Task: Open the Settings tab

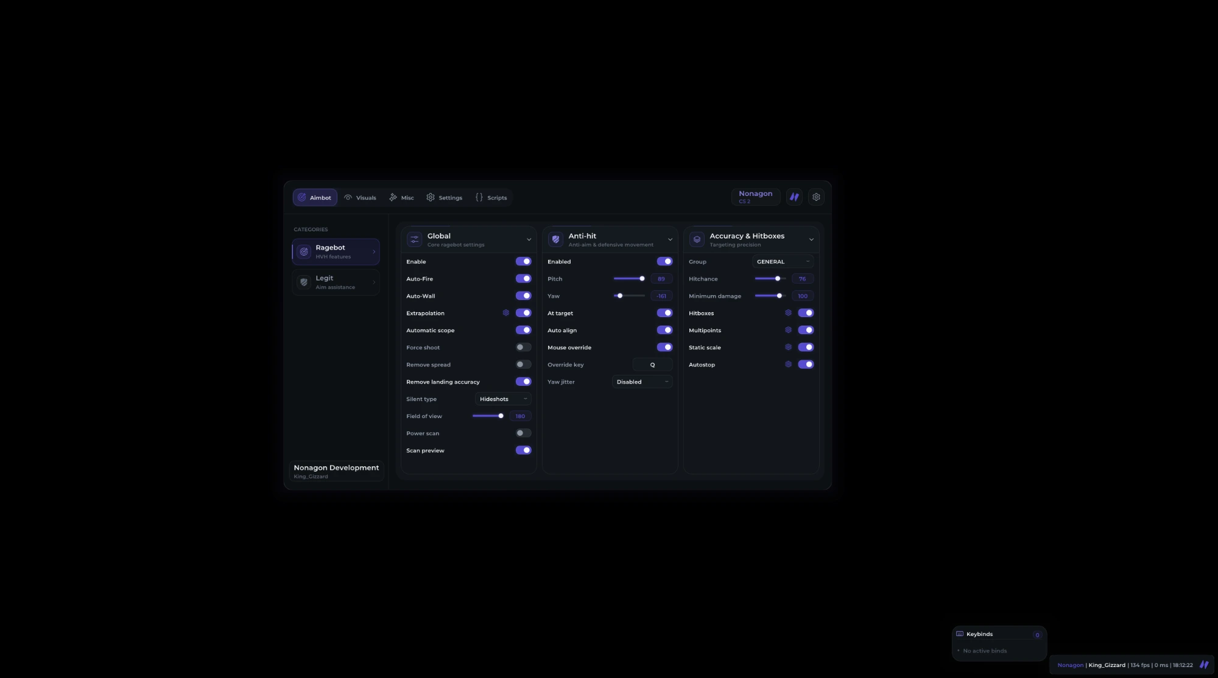Action: 444,197
